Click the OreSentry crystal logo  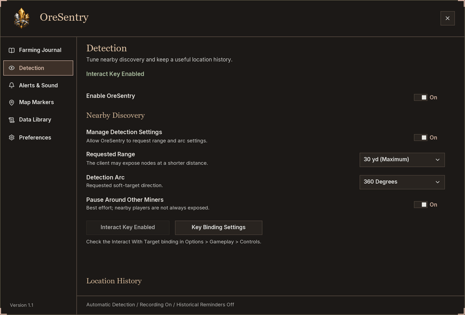pyautogui.click(x=22, y=18)
